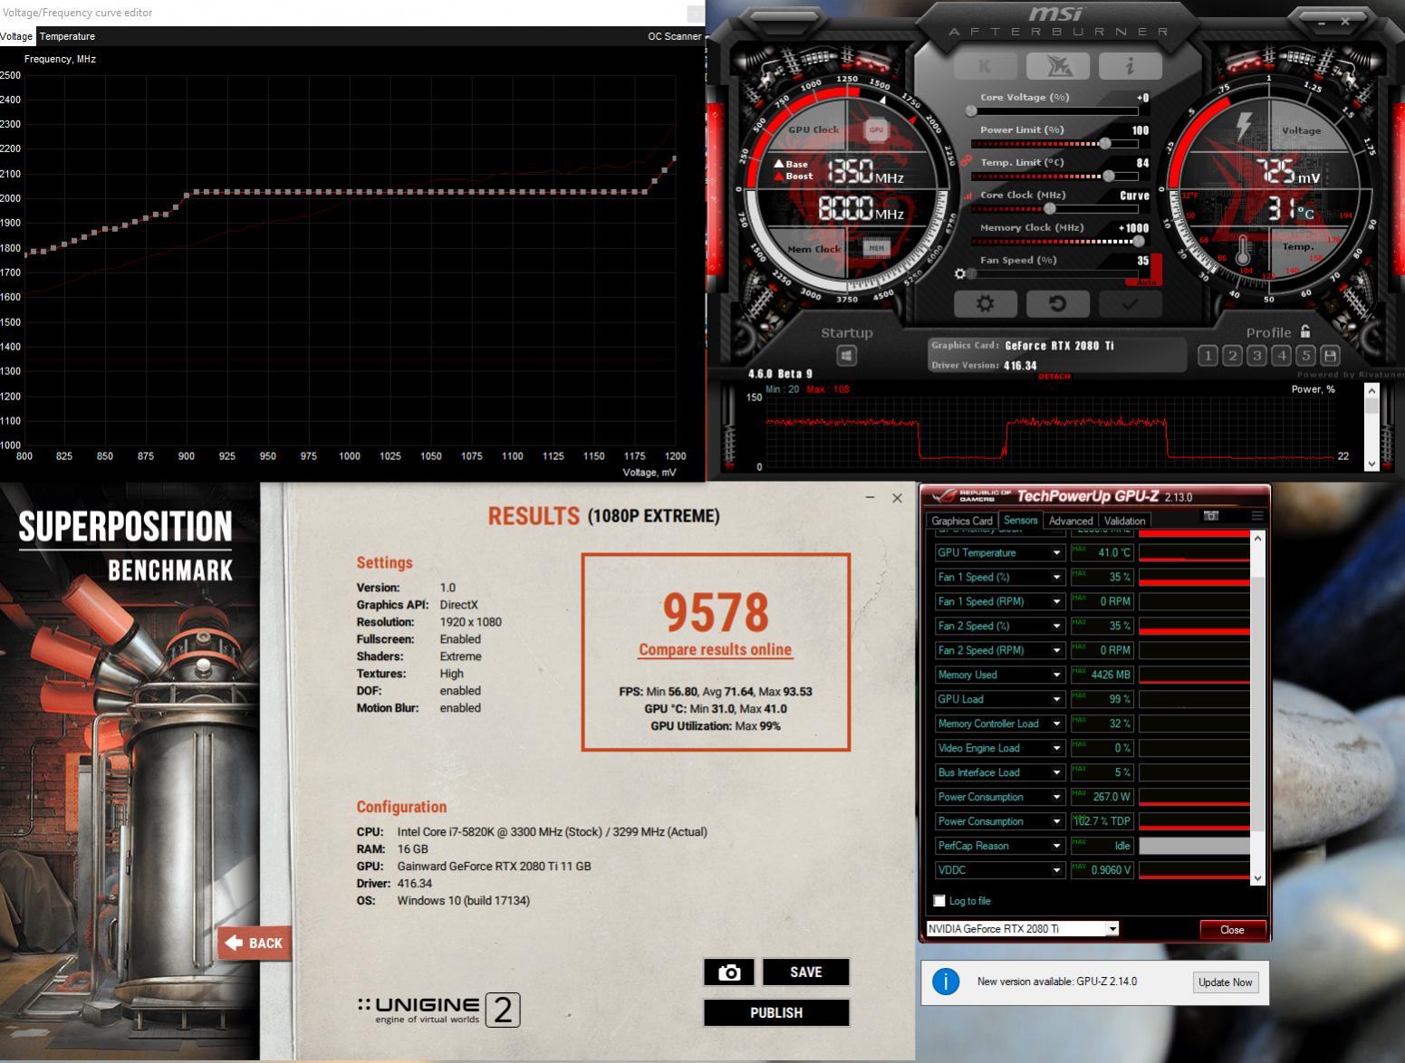Go back with Superposition BACK button
The height and width of the screenshot is (1063, 1405).
click(x=254, y=943)
